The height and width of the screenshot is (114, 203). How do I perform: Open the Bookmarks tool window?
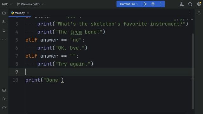[x=4, y=30]
